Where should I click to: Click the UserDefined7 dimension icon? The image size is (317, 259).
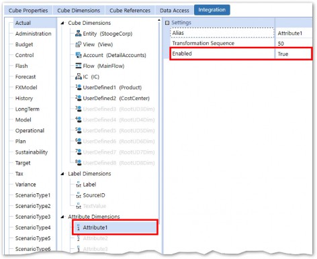[x=79, y=152]
